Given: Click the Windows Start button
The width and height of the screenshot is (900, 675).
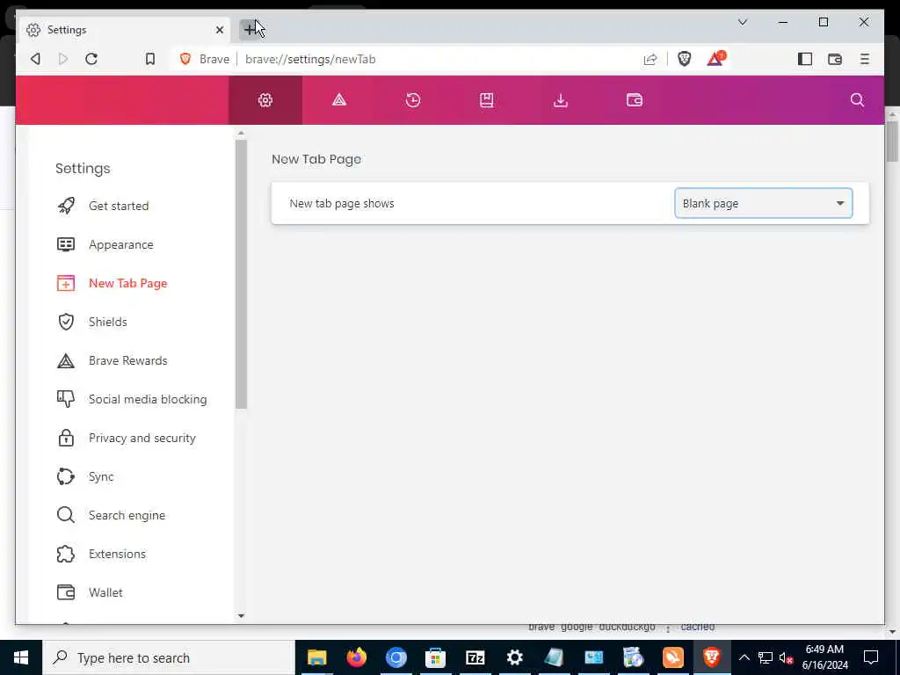Looking at the screenshot, I should (21, 657).
